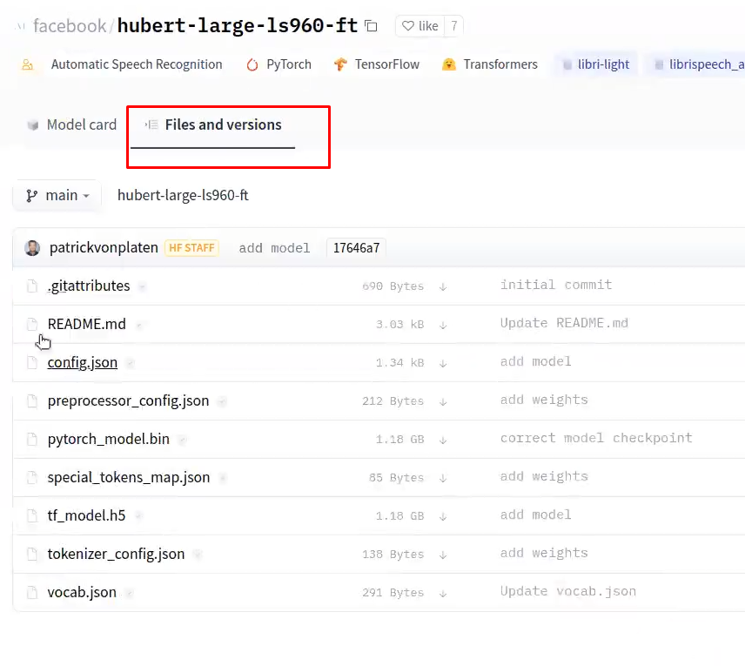Click the HF STAFF badge
Image resolution: width=745 pixels, height=666 pixels.
pyautogui.click(x=191, y=247)
